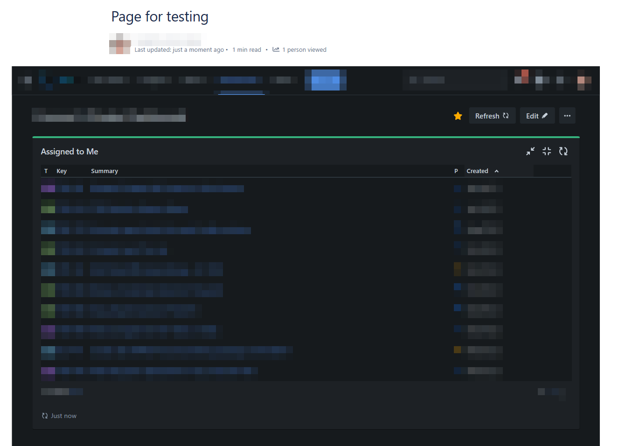Image resolution: width=619 pixels, height=446 pixels.
Task: Toggle the favorite star on this page
Action: 458,115
